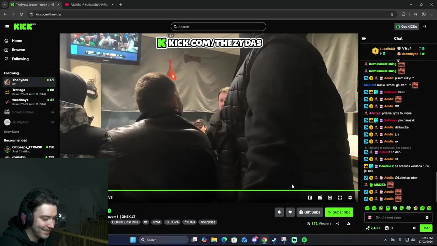The image size is (437, 246).
Task: Toggle theater mode on the player
Action: pyautogui.click(x=330, y=197)
